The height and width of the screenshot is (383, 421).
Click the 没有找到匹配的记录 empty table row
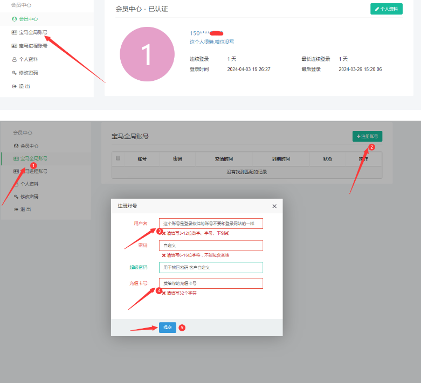[247, 172]
